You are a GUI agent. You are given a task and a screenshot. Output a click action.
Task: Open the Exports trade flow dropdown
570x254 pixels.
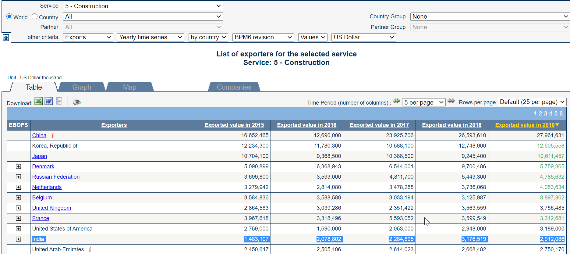(x=88, y=37)
